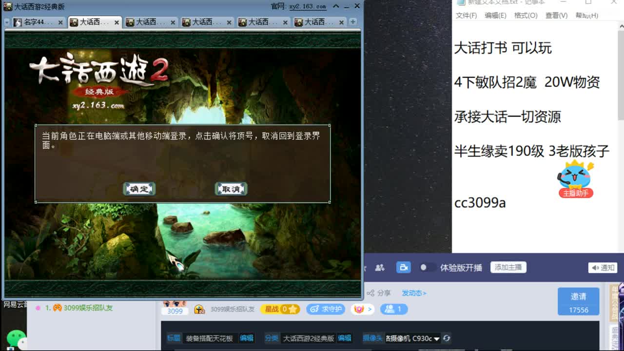Click the title field 装备搭配天花板
Image resolution: width=624 pixels, height=351 pixels.
pos(210,338)
